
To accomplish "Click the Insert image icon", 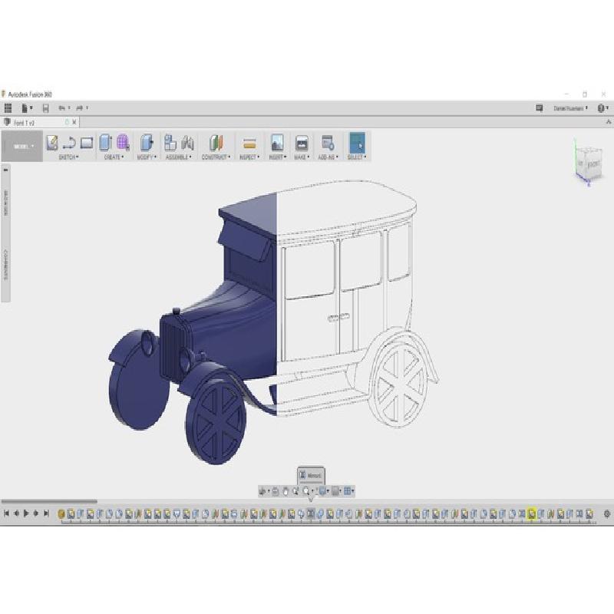I will (277, 143).
